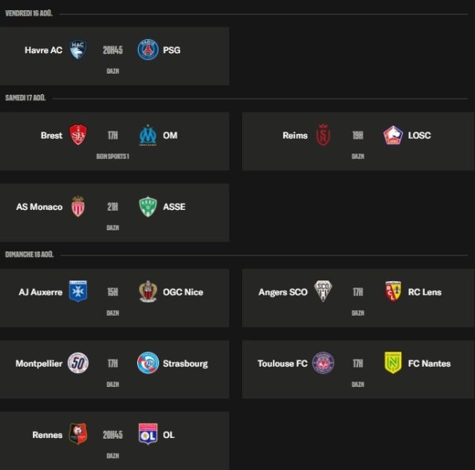Select the OL Lyon badge
The image size is (475, 470).
pos(148,434)
